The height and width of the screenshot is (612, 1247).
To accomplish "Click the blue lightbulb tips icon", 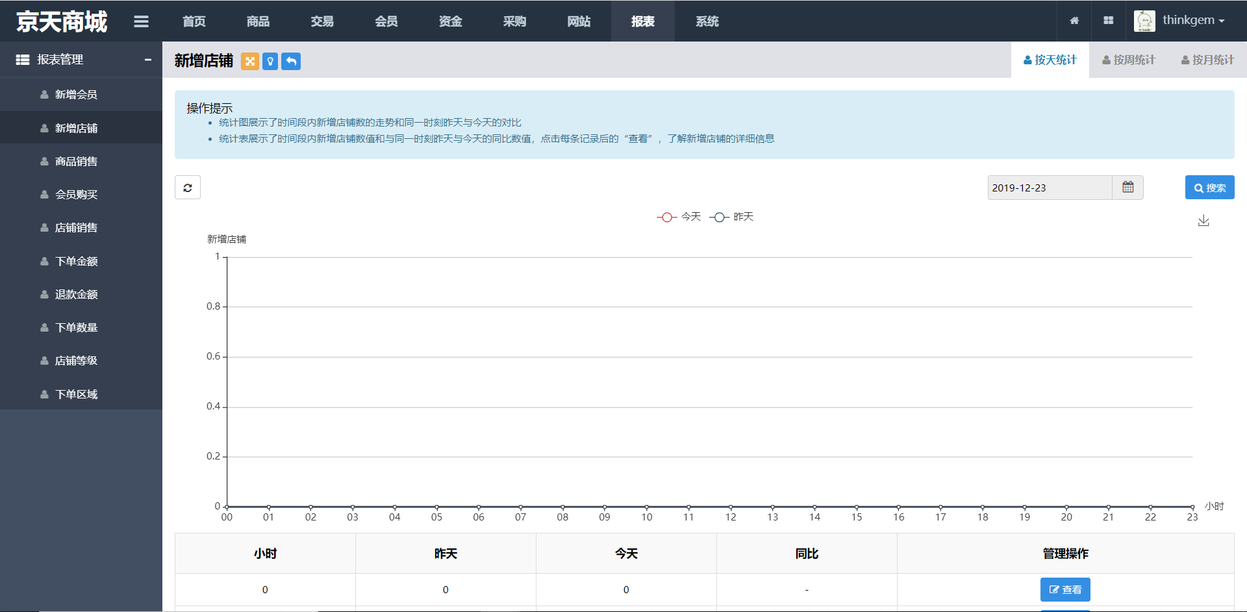I will tap(270, 61).
